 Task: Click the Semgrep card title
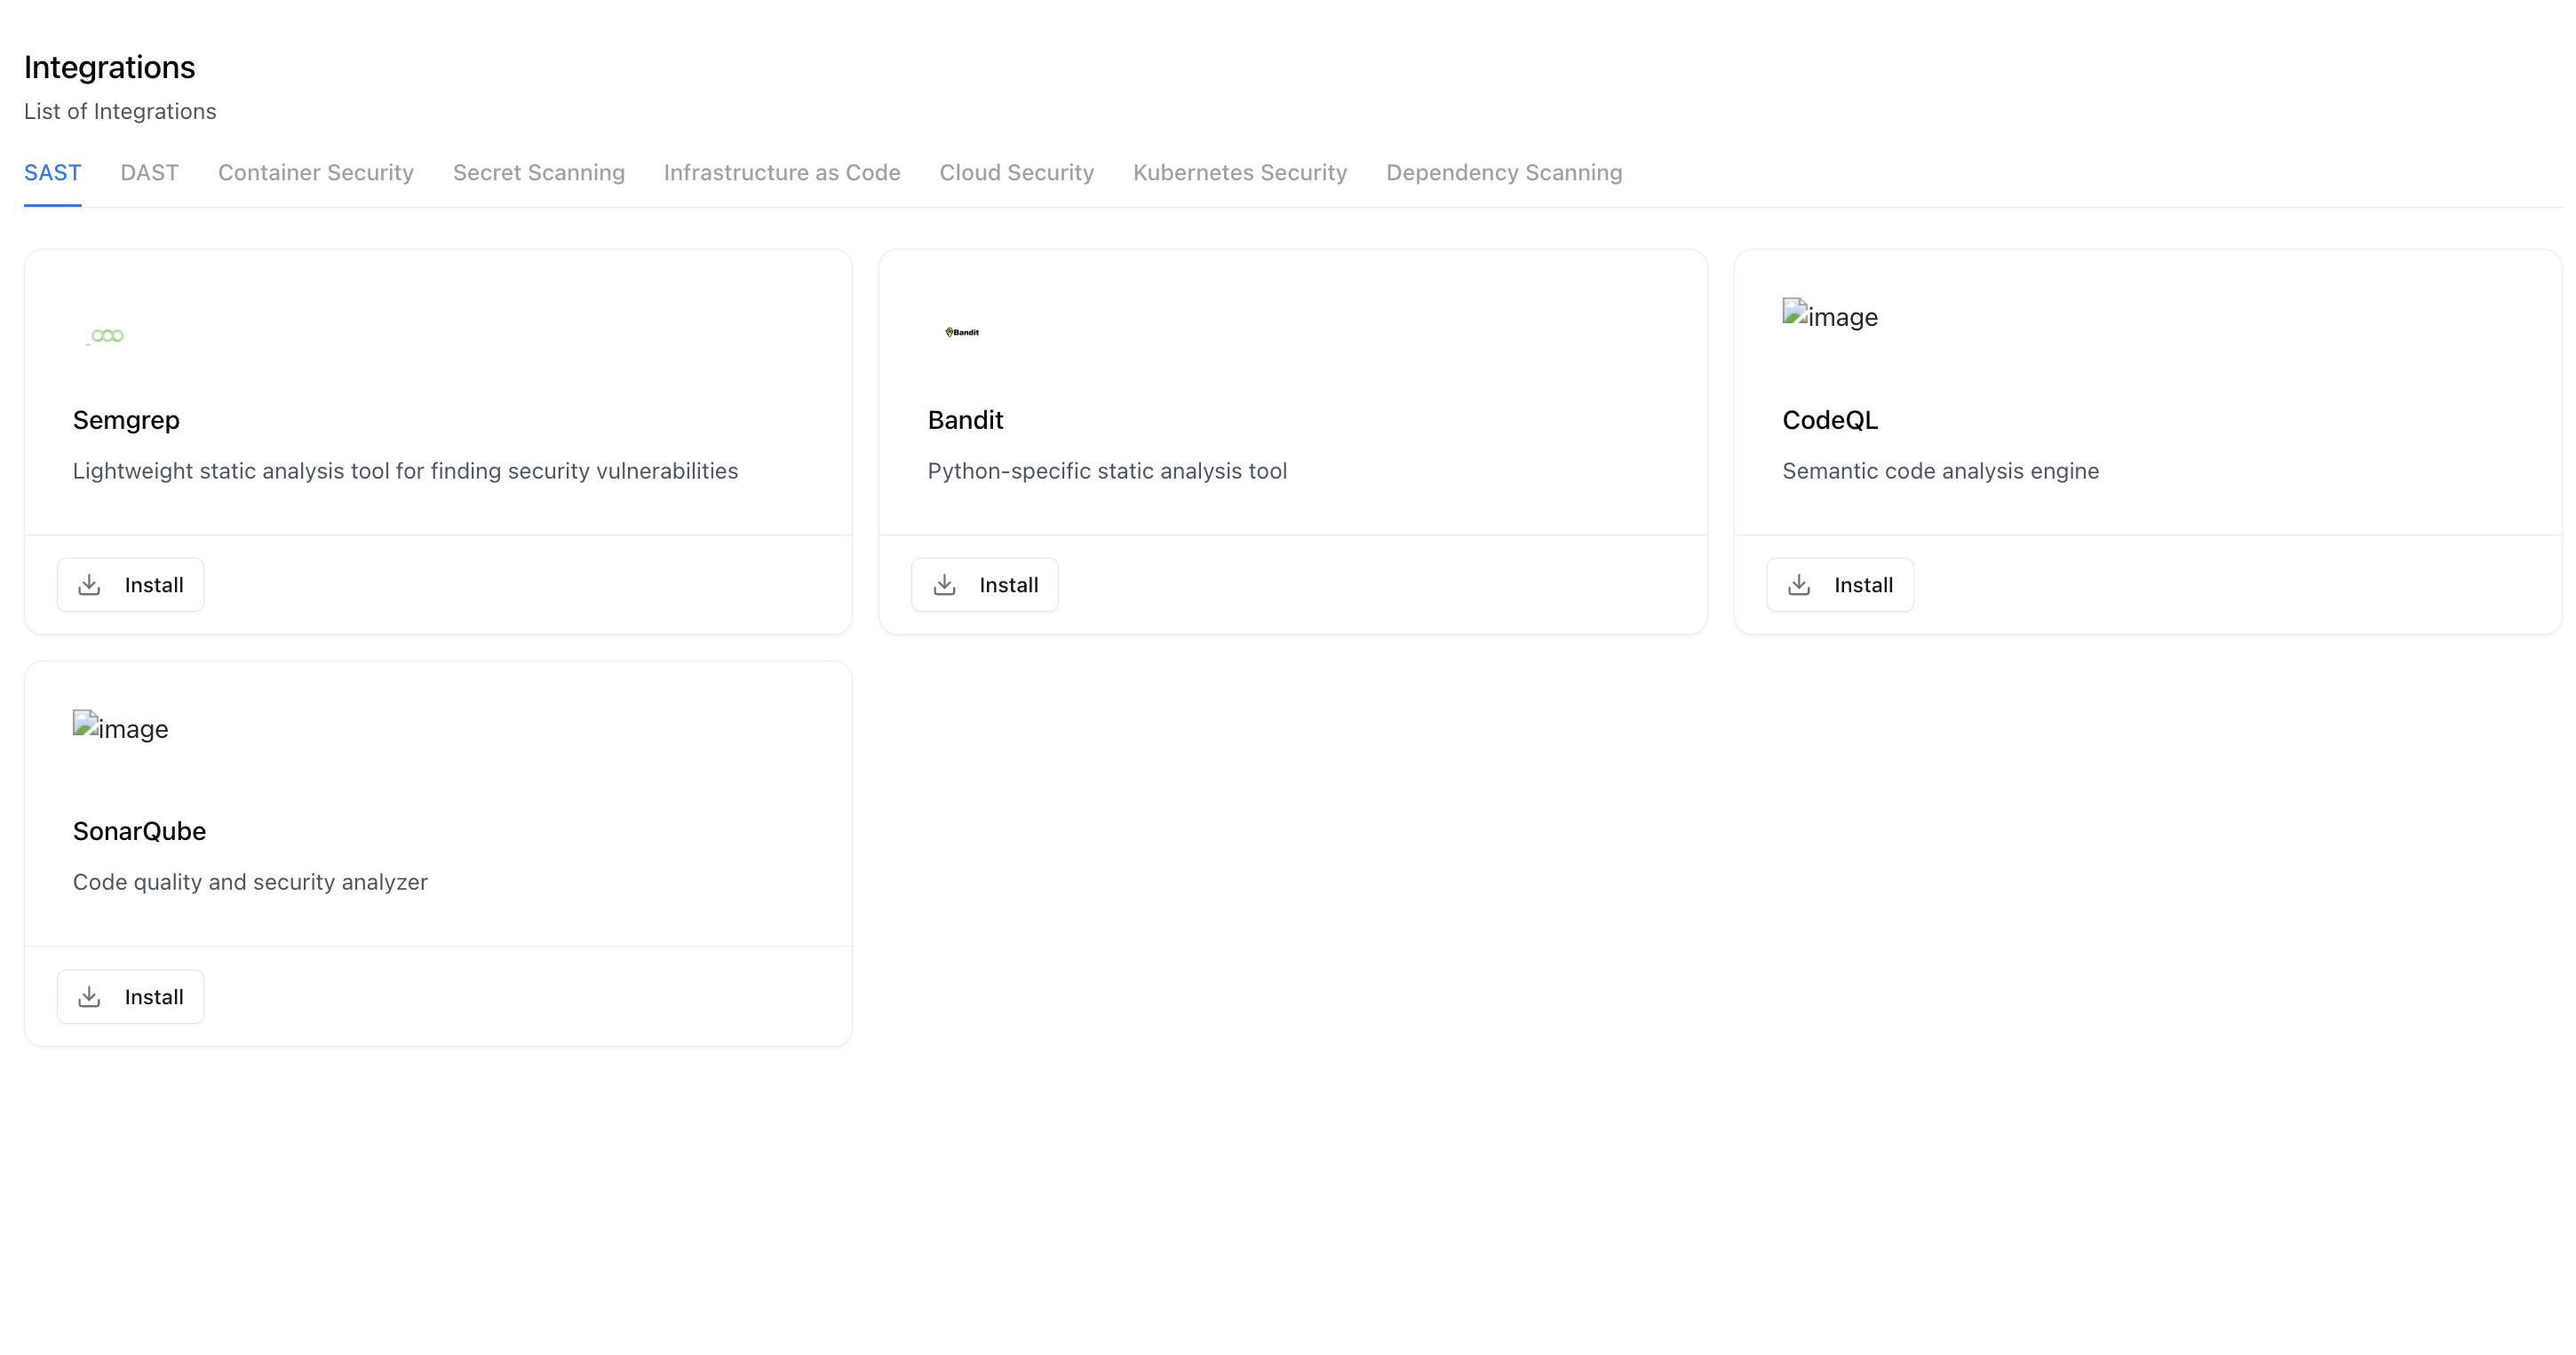point(126,420)
